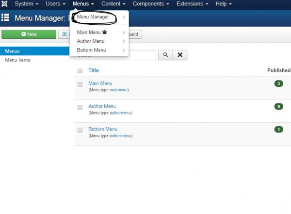
Task: Open the authormenu menu type link
Action: (120, 113)
